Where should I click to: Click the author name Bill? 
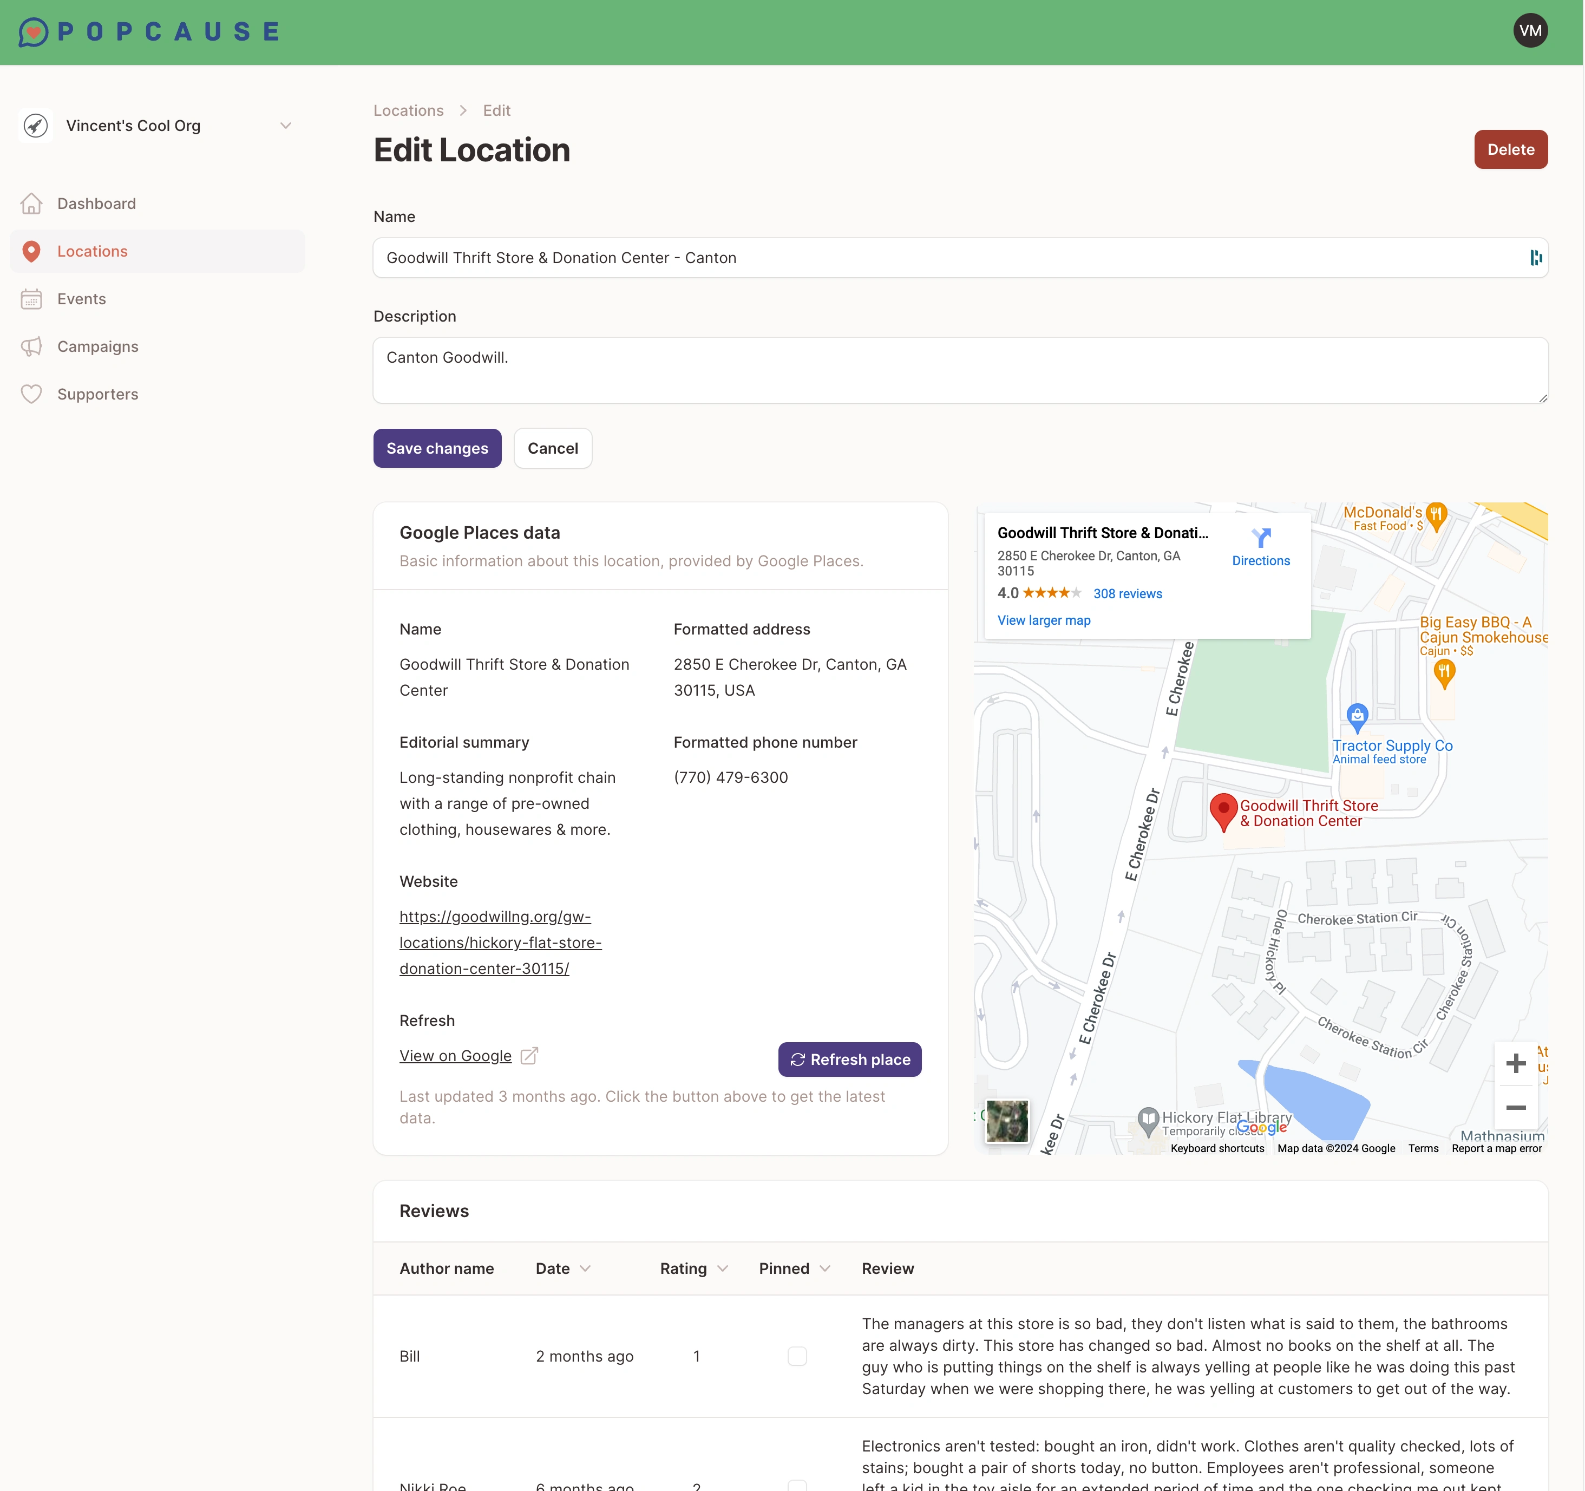point(409,1357)
